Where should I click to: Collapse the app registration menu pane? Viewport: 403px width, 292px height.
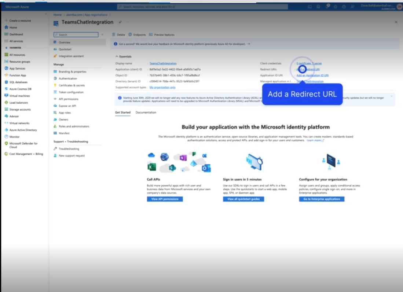click(x=102, y=35)
